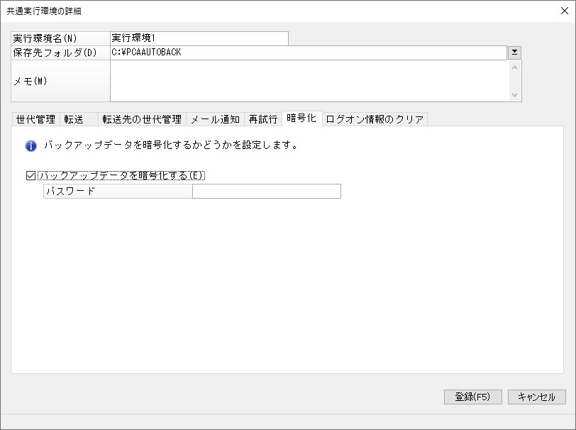The width and height of the screenshot is (576, 430).
Task: Click the 実行環境名 text field
Action: 199,38
